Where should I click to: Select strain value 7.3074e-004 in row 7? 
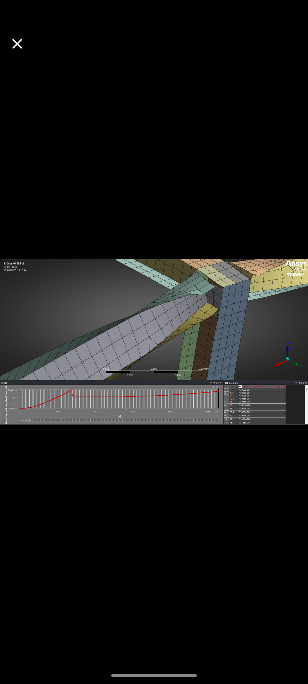tap(262, 409)
